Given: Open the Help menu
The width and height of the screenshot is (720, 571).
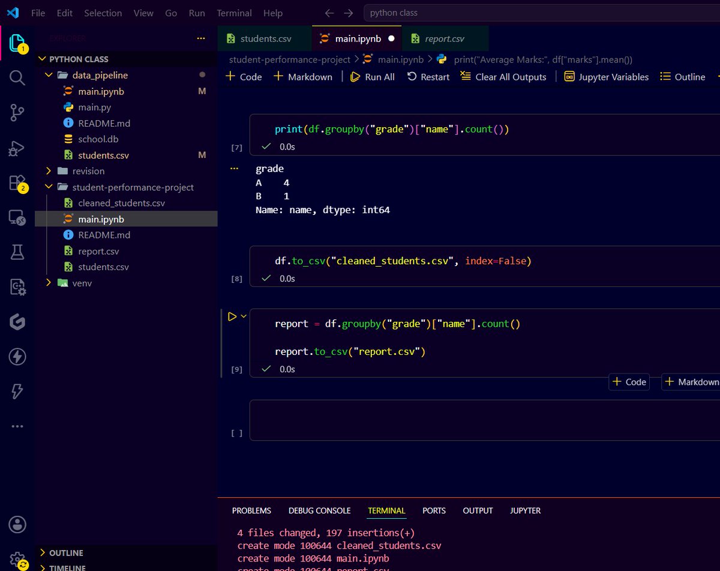Looking at the screenshot, I should click(x=273, y=13).
